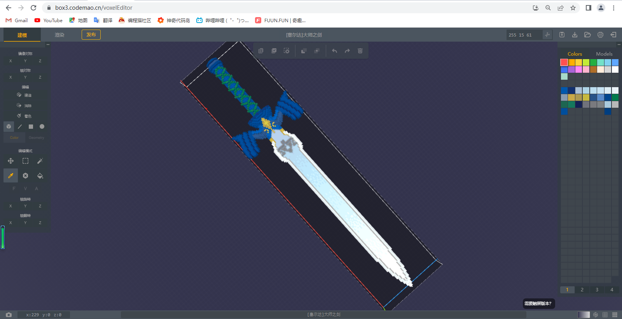The image size is (622, 319).
Task: Undo the last action
Action: click(334, 51)
